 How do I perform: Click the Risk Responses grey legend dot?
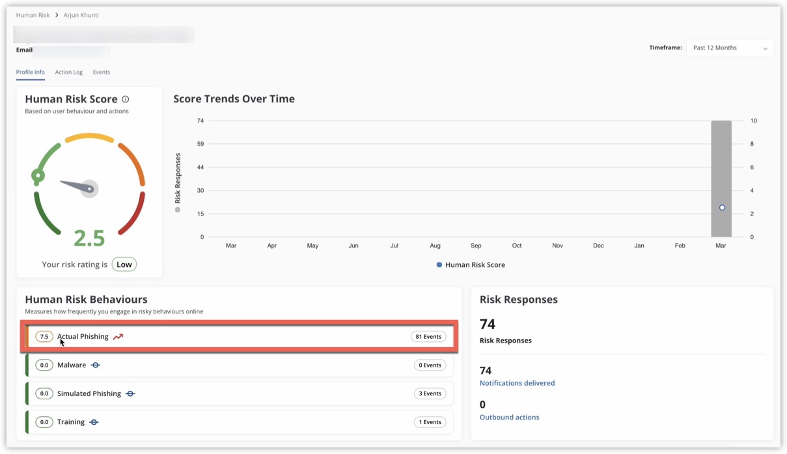pos(178,210)
